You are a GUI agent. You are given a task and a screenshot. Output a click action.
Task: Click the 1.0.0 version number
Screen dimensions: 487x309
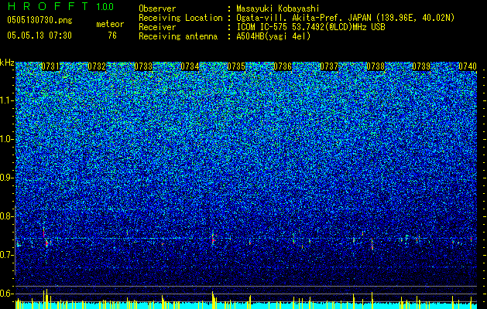point(105,6)
